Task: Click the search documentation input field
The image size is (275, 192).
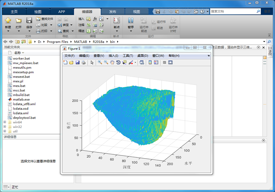Action: (233, 12)
